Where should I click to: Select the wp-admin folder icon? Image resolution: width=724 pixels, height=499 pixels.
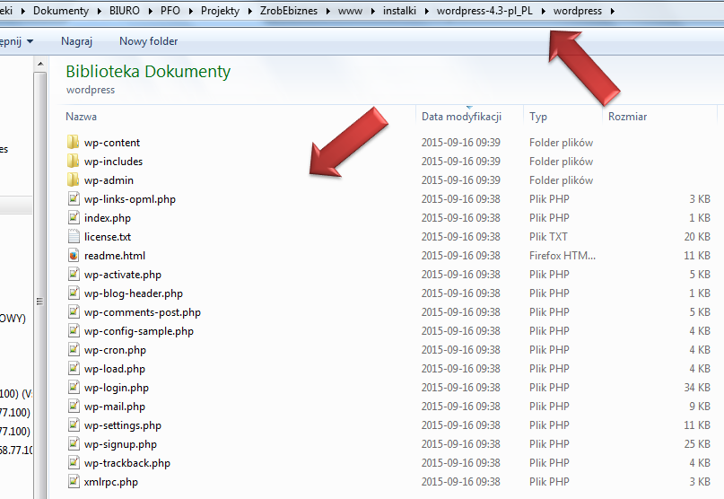pyautogui.click(x=73, y=180)
